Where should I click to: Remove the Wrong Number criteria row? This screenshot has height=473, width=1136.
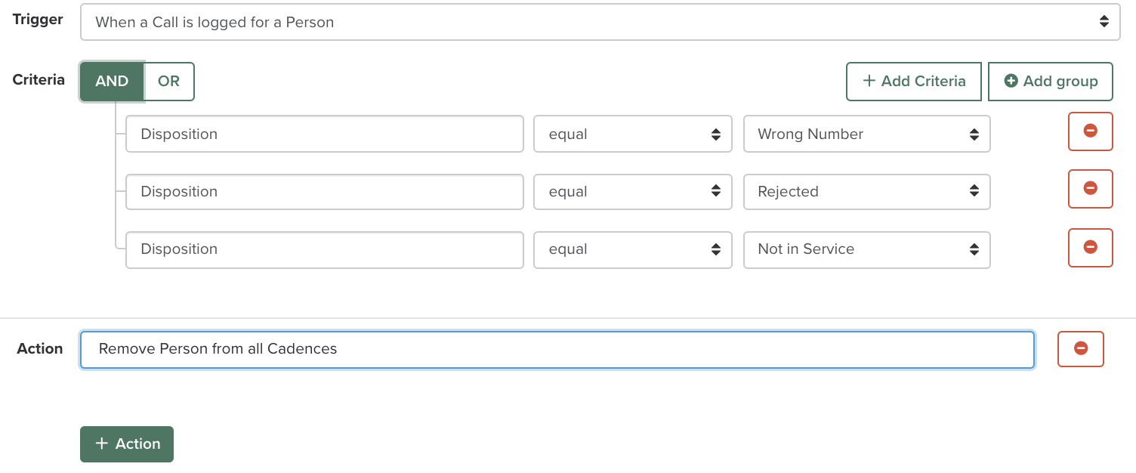(1090, 131)
